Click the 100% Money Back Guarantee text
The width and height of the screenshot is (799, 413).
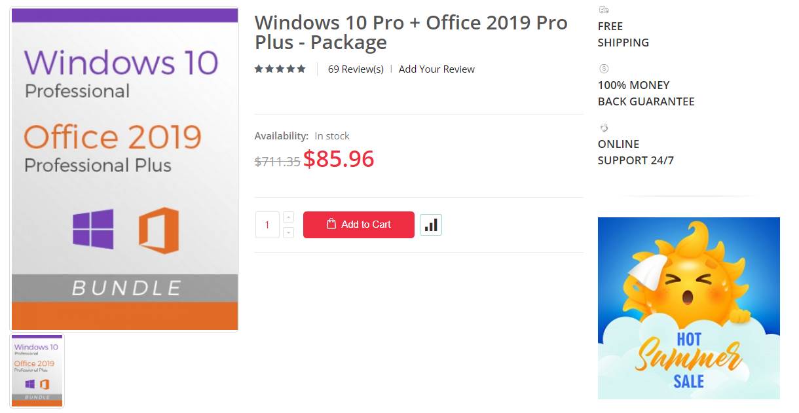pyautogui.click(x=646, y=94)
